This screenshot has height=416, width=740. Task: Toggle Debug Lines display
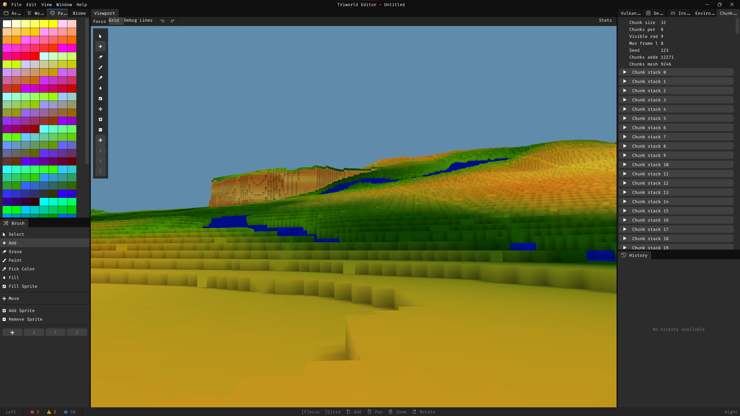pos(138,20)
